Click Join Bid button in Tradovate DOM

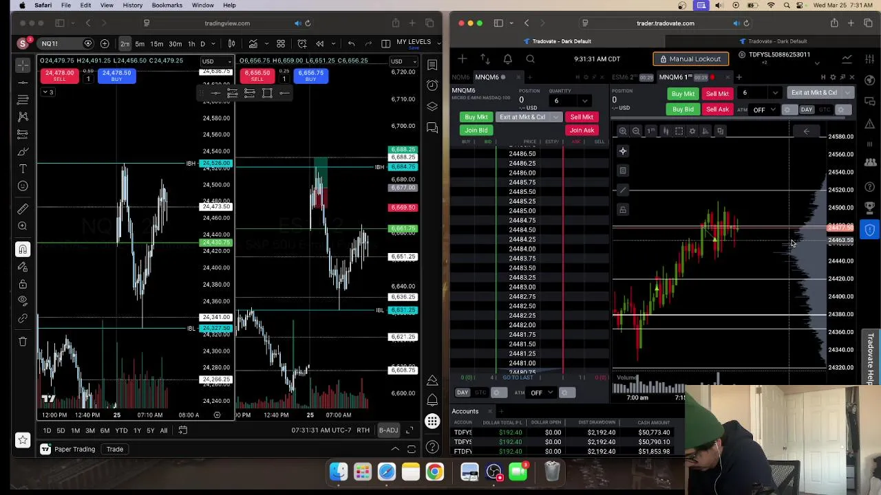click(x=476, y=130)
